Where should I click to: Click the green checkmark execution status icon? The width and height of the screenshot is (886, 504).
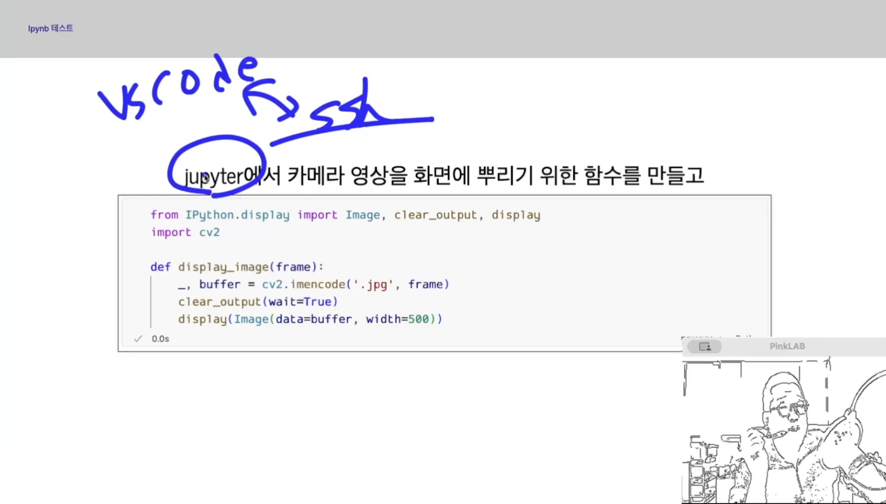coord(138,339)
